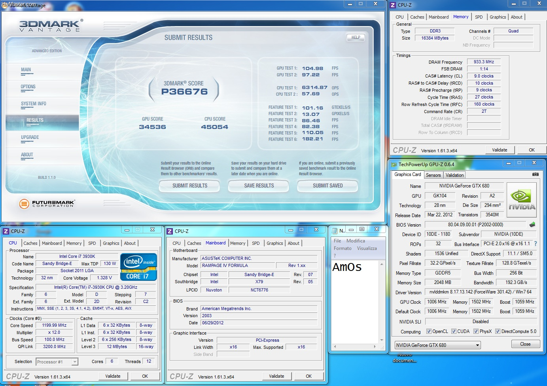Viewport: 547px width, 386px height.
Task: Click the 3DMark score P36676
Action: (x=184, y=92)
